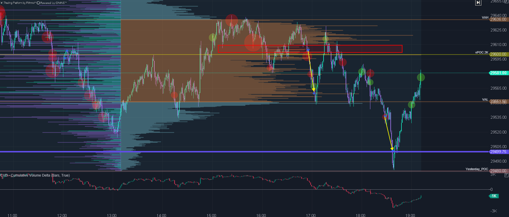
Task: Click the 29565.00 price axis label
Action: click(499, 88)
